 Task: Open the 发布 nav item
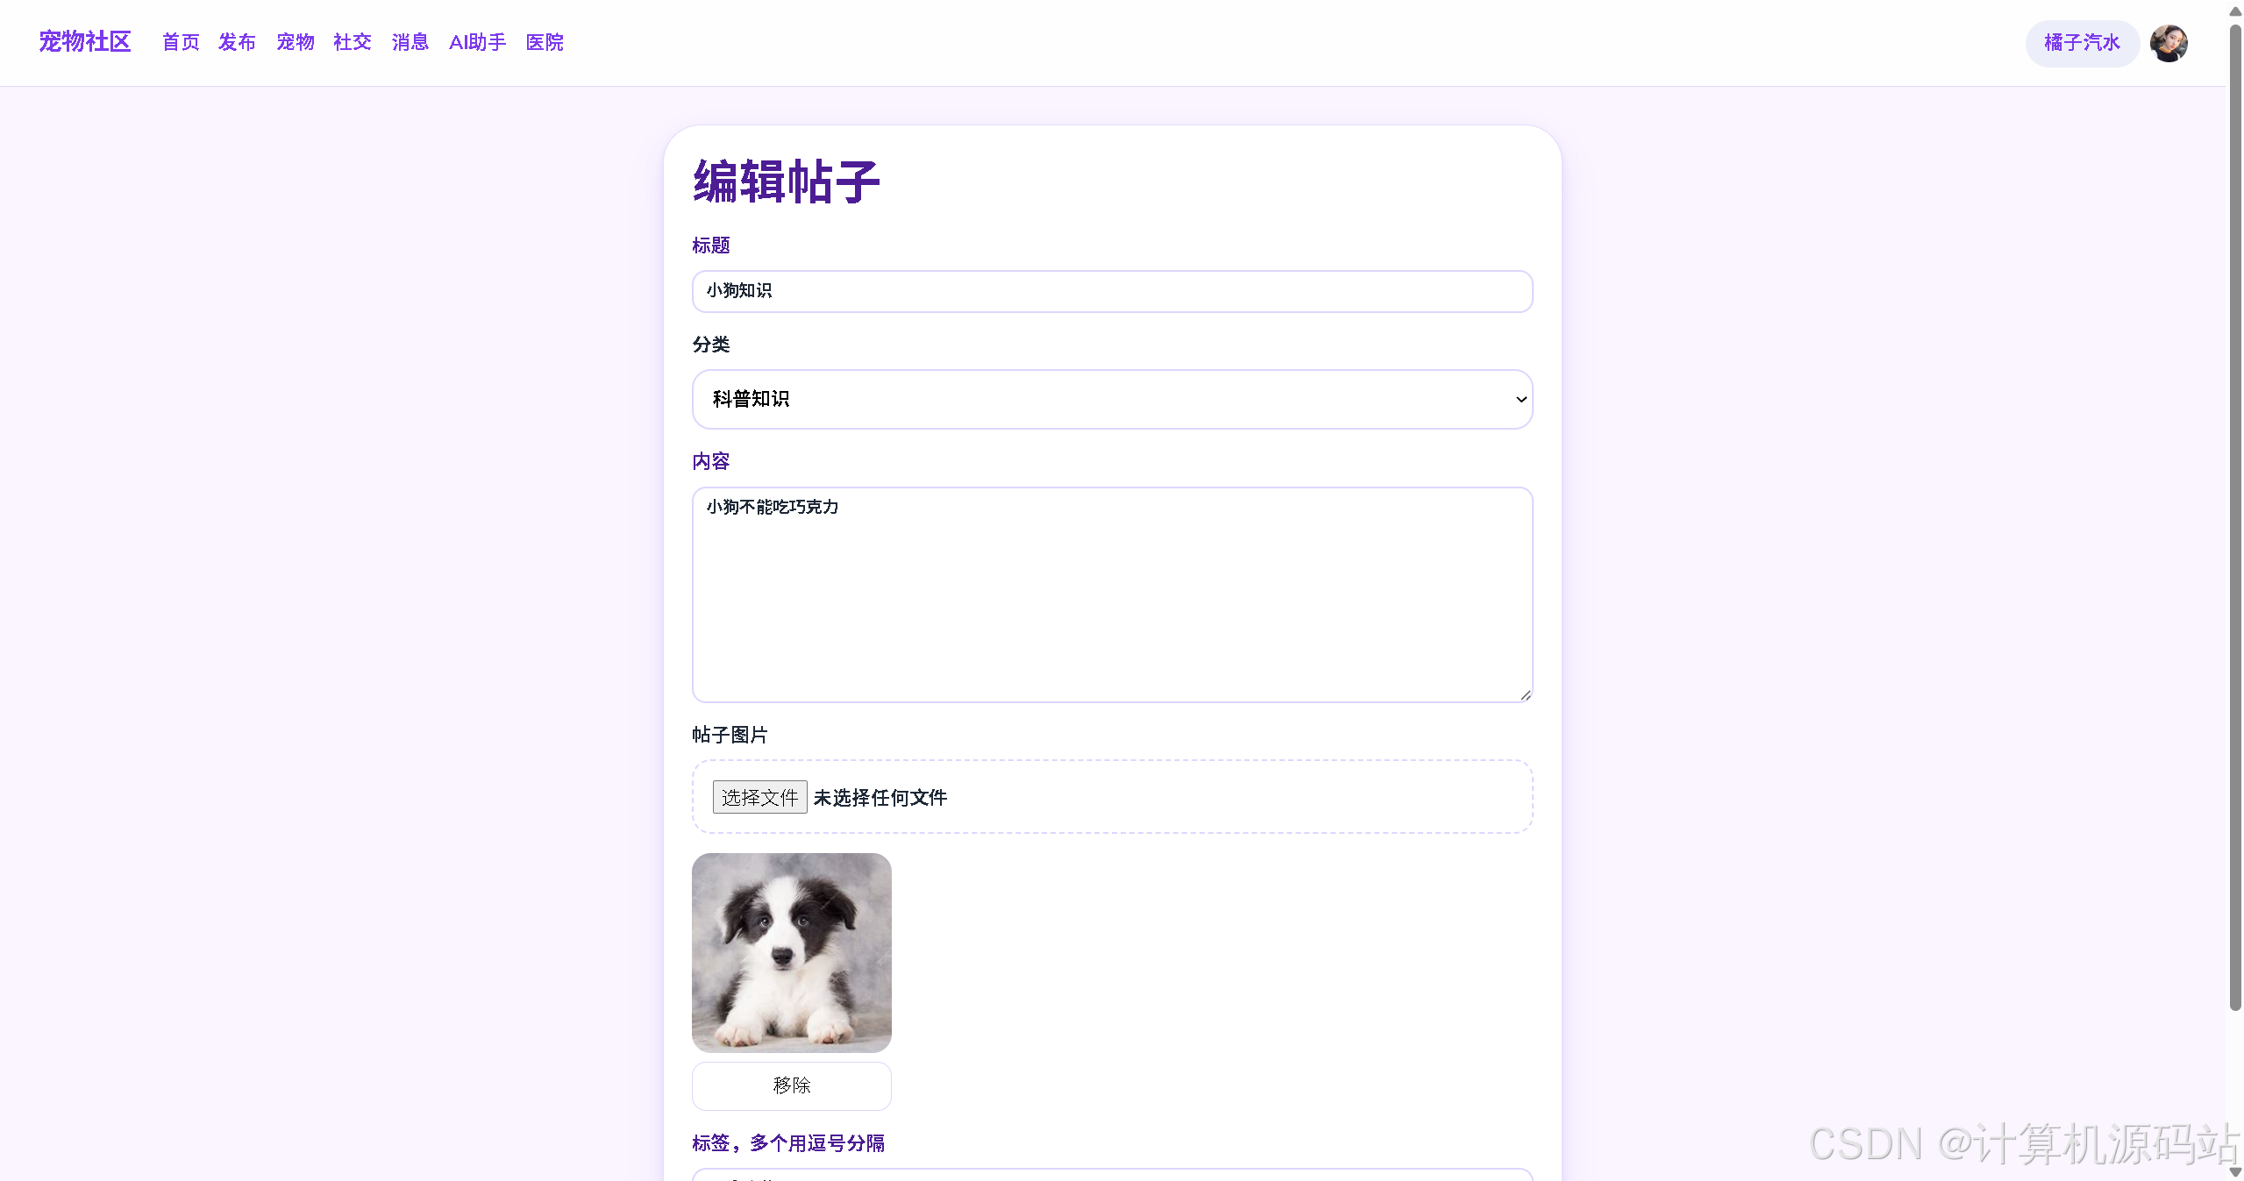(237, 42)
